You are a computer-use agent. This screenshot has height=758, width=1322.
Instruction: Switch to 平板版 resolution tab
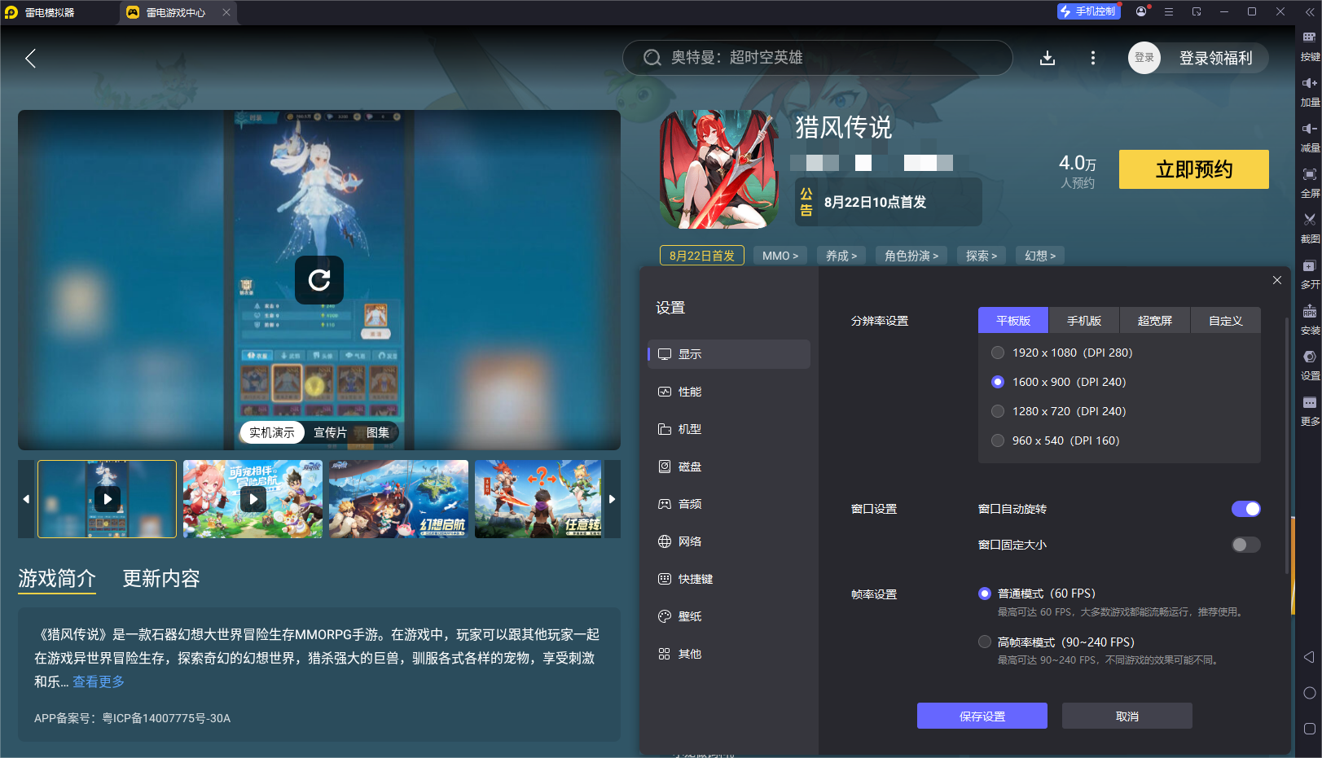point(1013,321)
